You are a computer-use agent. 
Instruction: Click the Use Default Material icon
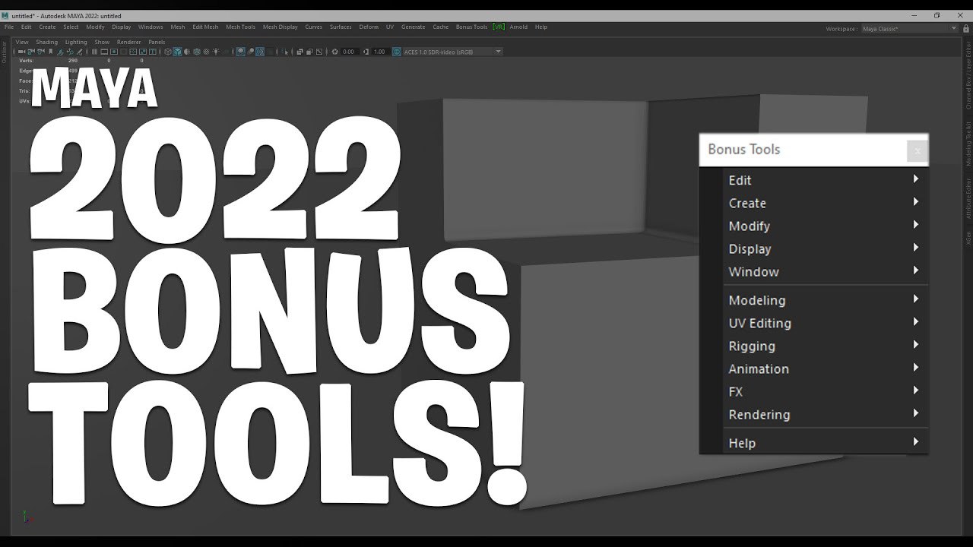pyautogui.click(x=187, y=52)
